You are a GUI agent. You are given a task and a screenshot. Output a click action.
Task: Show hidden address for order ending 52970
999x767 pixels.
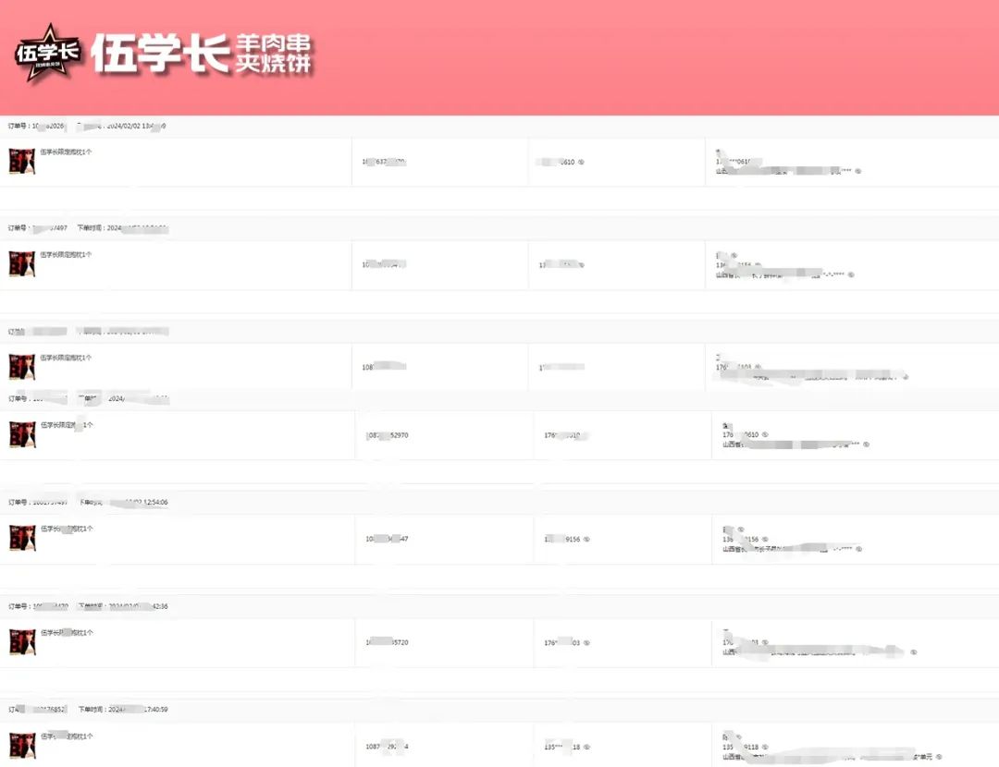pyautogui.click(x=866, y=444)
